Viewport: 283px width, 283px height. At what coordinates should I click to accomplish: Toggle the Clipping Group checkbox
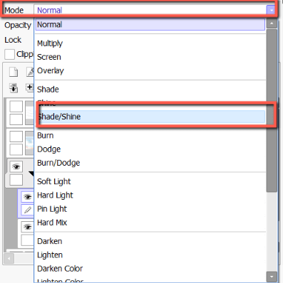click(x=9, y=54)
